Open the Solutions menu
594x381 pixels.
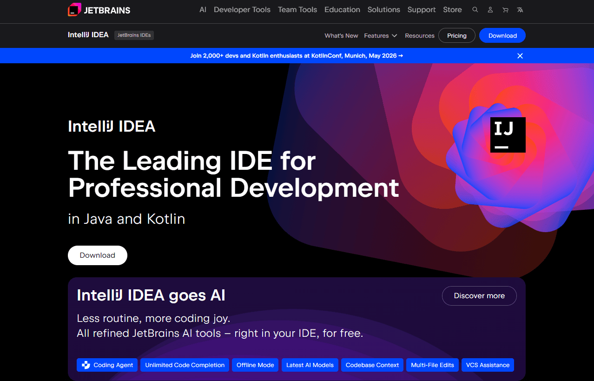[384, 10]
